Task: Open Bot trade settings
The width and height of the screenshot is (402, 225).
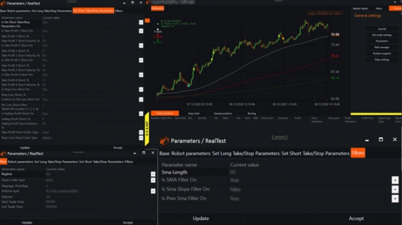Action: pyautogui.click(x=382, y=34)
